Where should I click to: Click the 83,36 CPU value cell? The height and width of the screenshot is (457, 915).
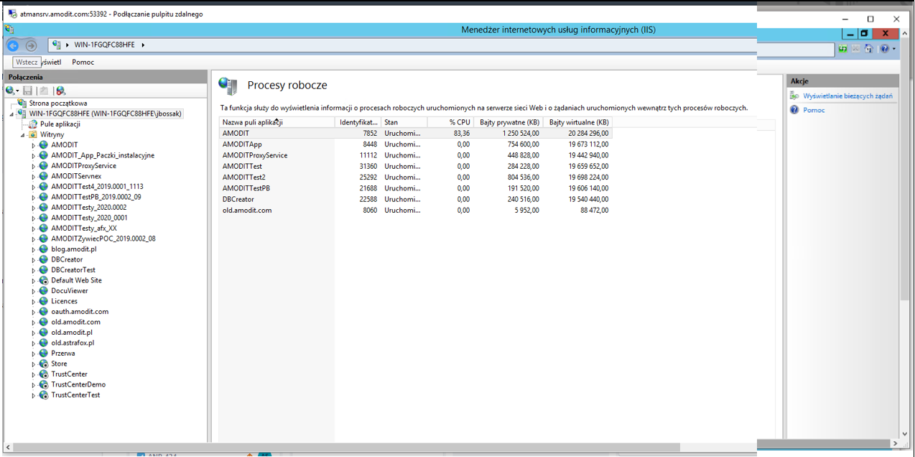(x=463, y=134)
